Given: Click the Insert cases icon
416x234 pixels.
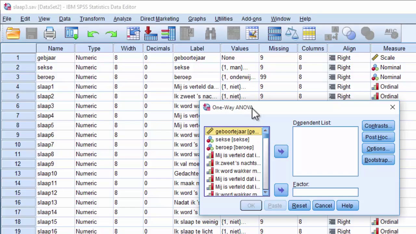Looking at the screenshot, I should pos(233,33).
